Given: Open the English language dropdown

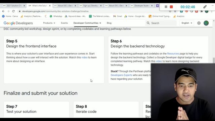Looking at the screenshot, I should (x=187, y=23).
